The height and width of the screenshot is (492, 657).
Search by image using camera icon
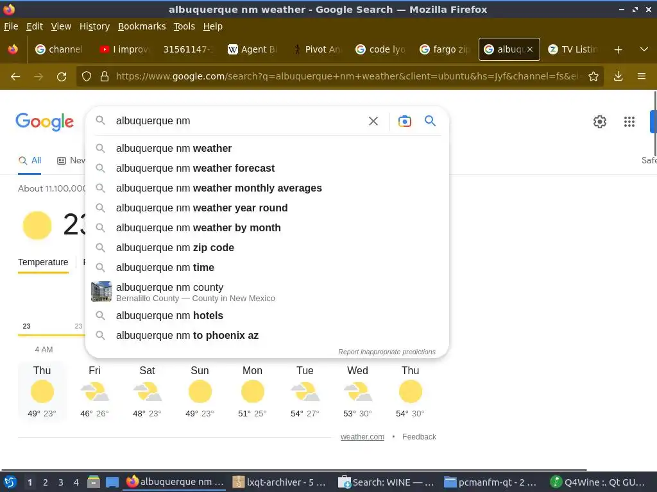pos(404,121)
